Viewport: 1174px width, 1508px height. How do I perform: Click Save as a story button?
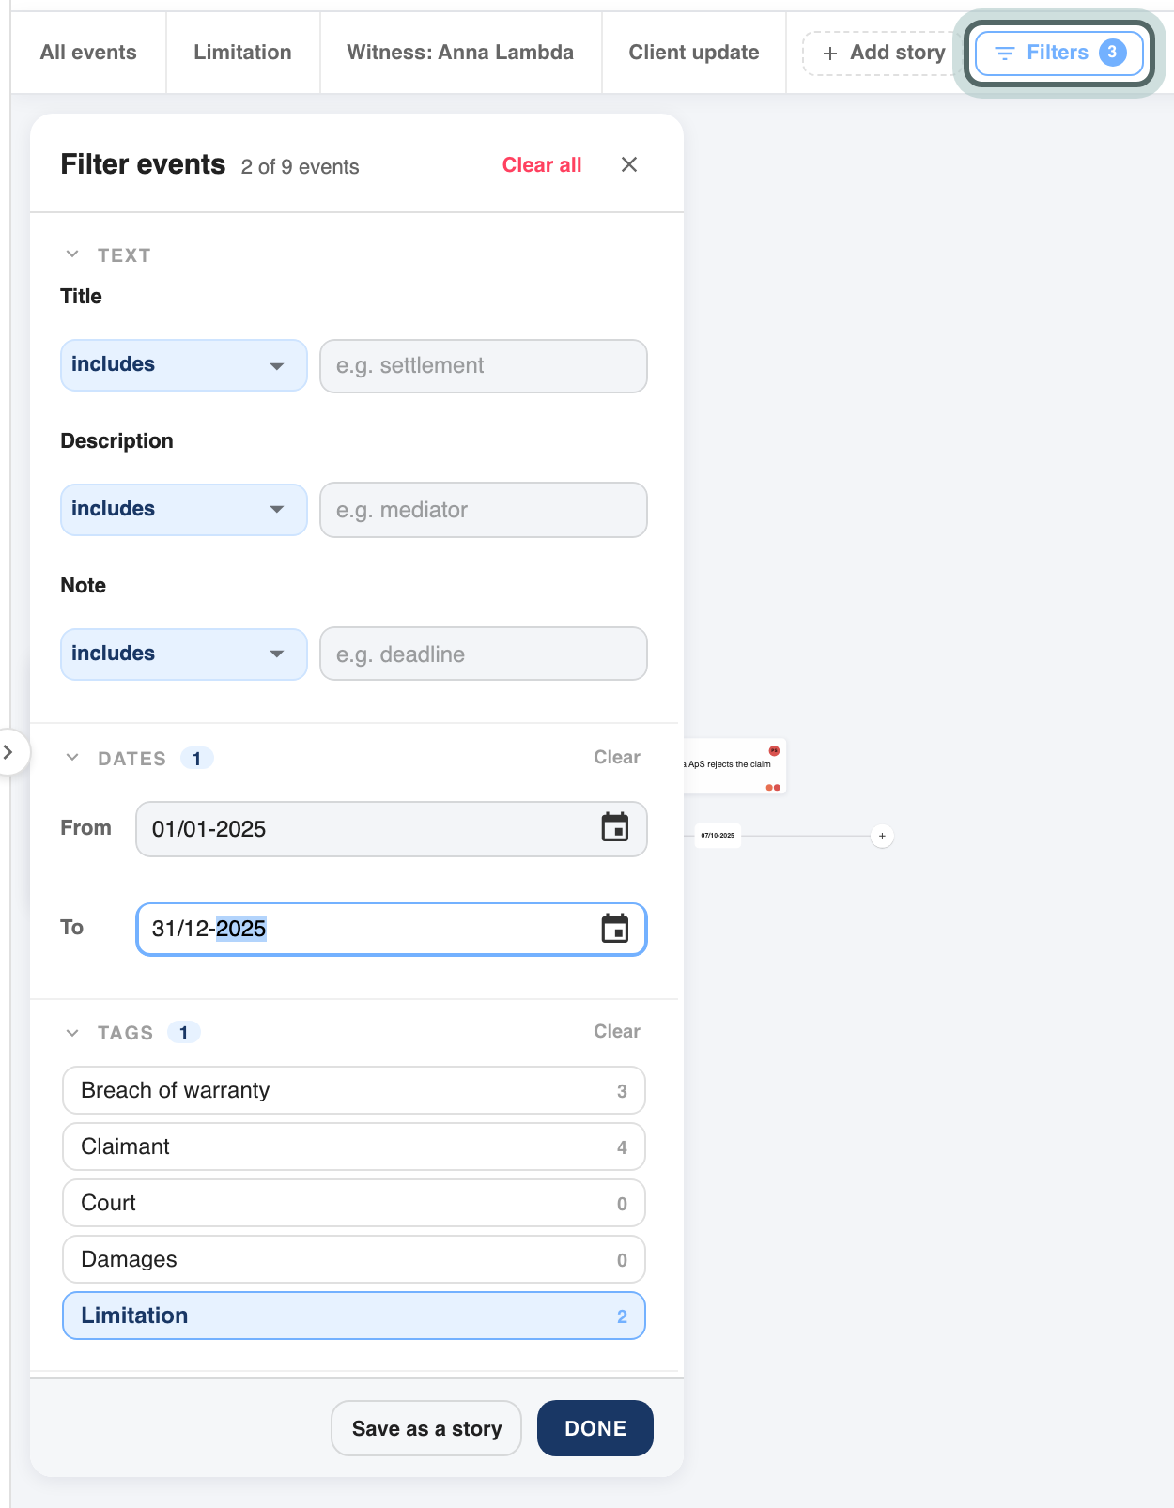pyautogui.click(x=426, y=1428)
